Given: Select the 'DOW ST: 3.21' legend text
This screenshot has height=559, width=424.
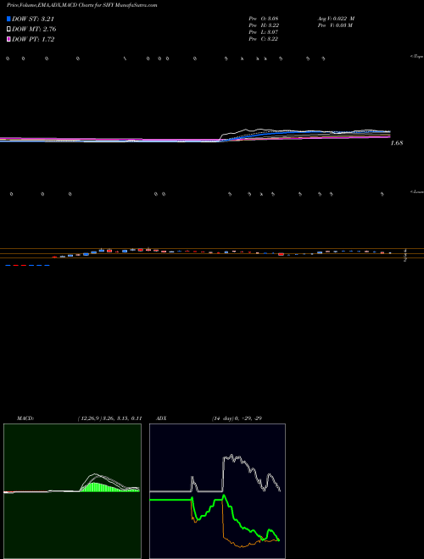Looking at the screenshot, I should pyautogui.click(x=33, y=19).
